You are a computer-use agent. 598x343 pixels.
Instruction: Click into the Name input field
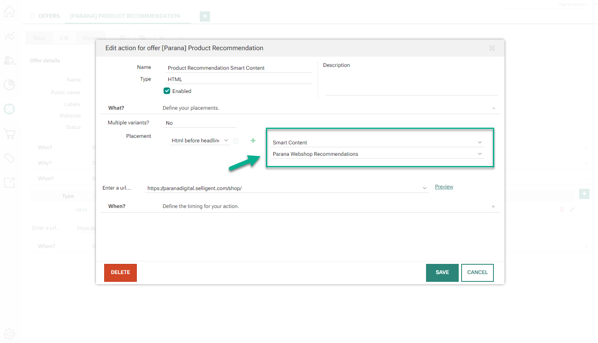click(239, 68)
